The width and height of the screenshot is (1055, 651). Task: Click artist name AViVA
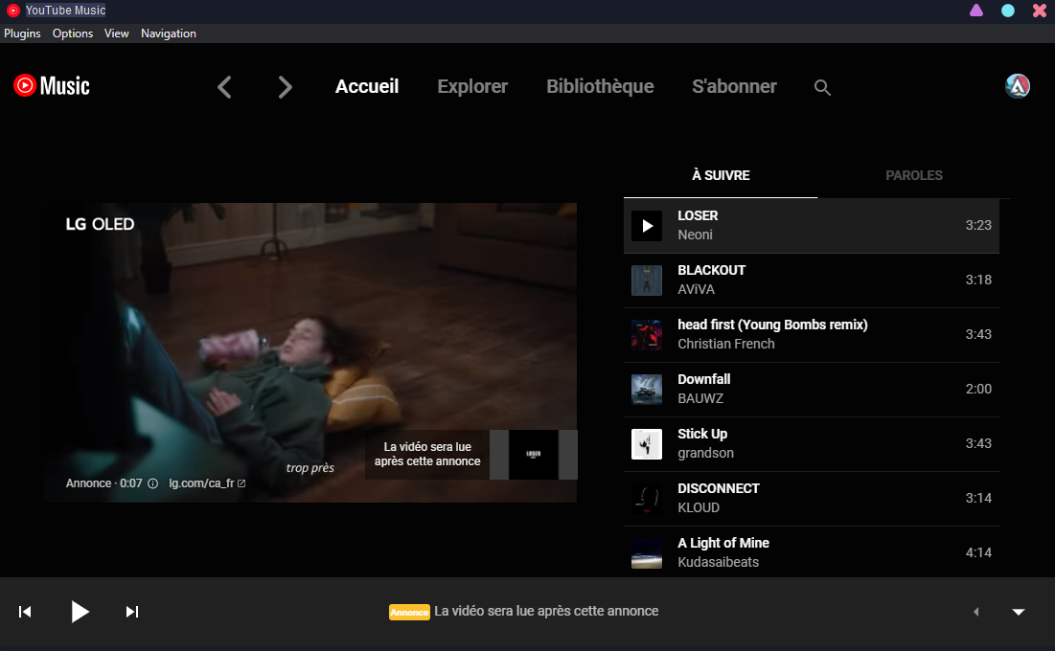click(x=696, y=289)
